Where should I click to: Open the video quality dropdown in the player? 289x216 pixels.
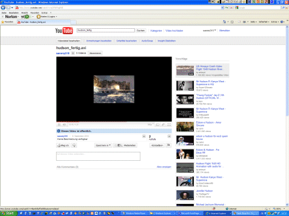151,124
